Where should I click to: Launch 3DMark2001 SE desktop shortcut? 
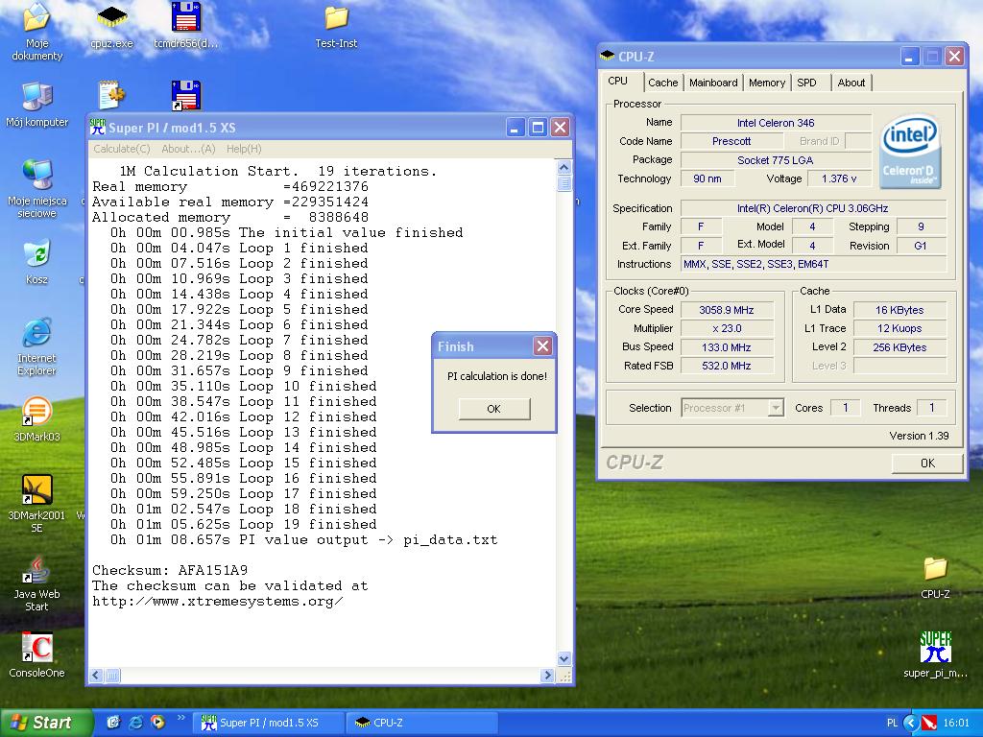(36, 503)
